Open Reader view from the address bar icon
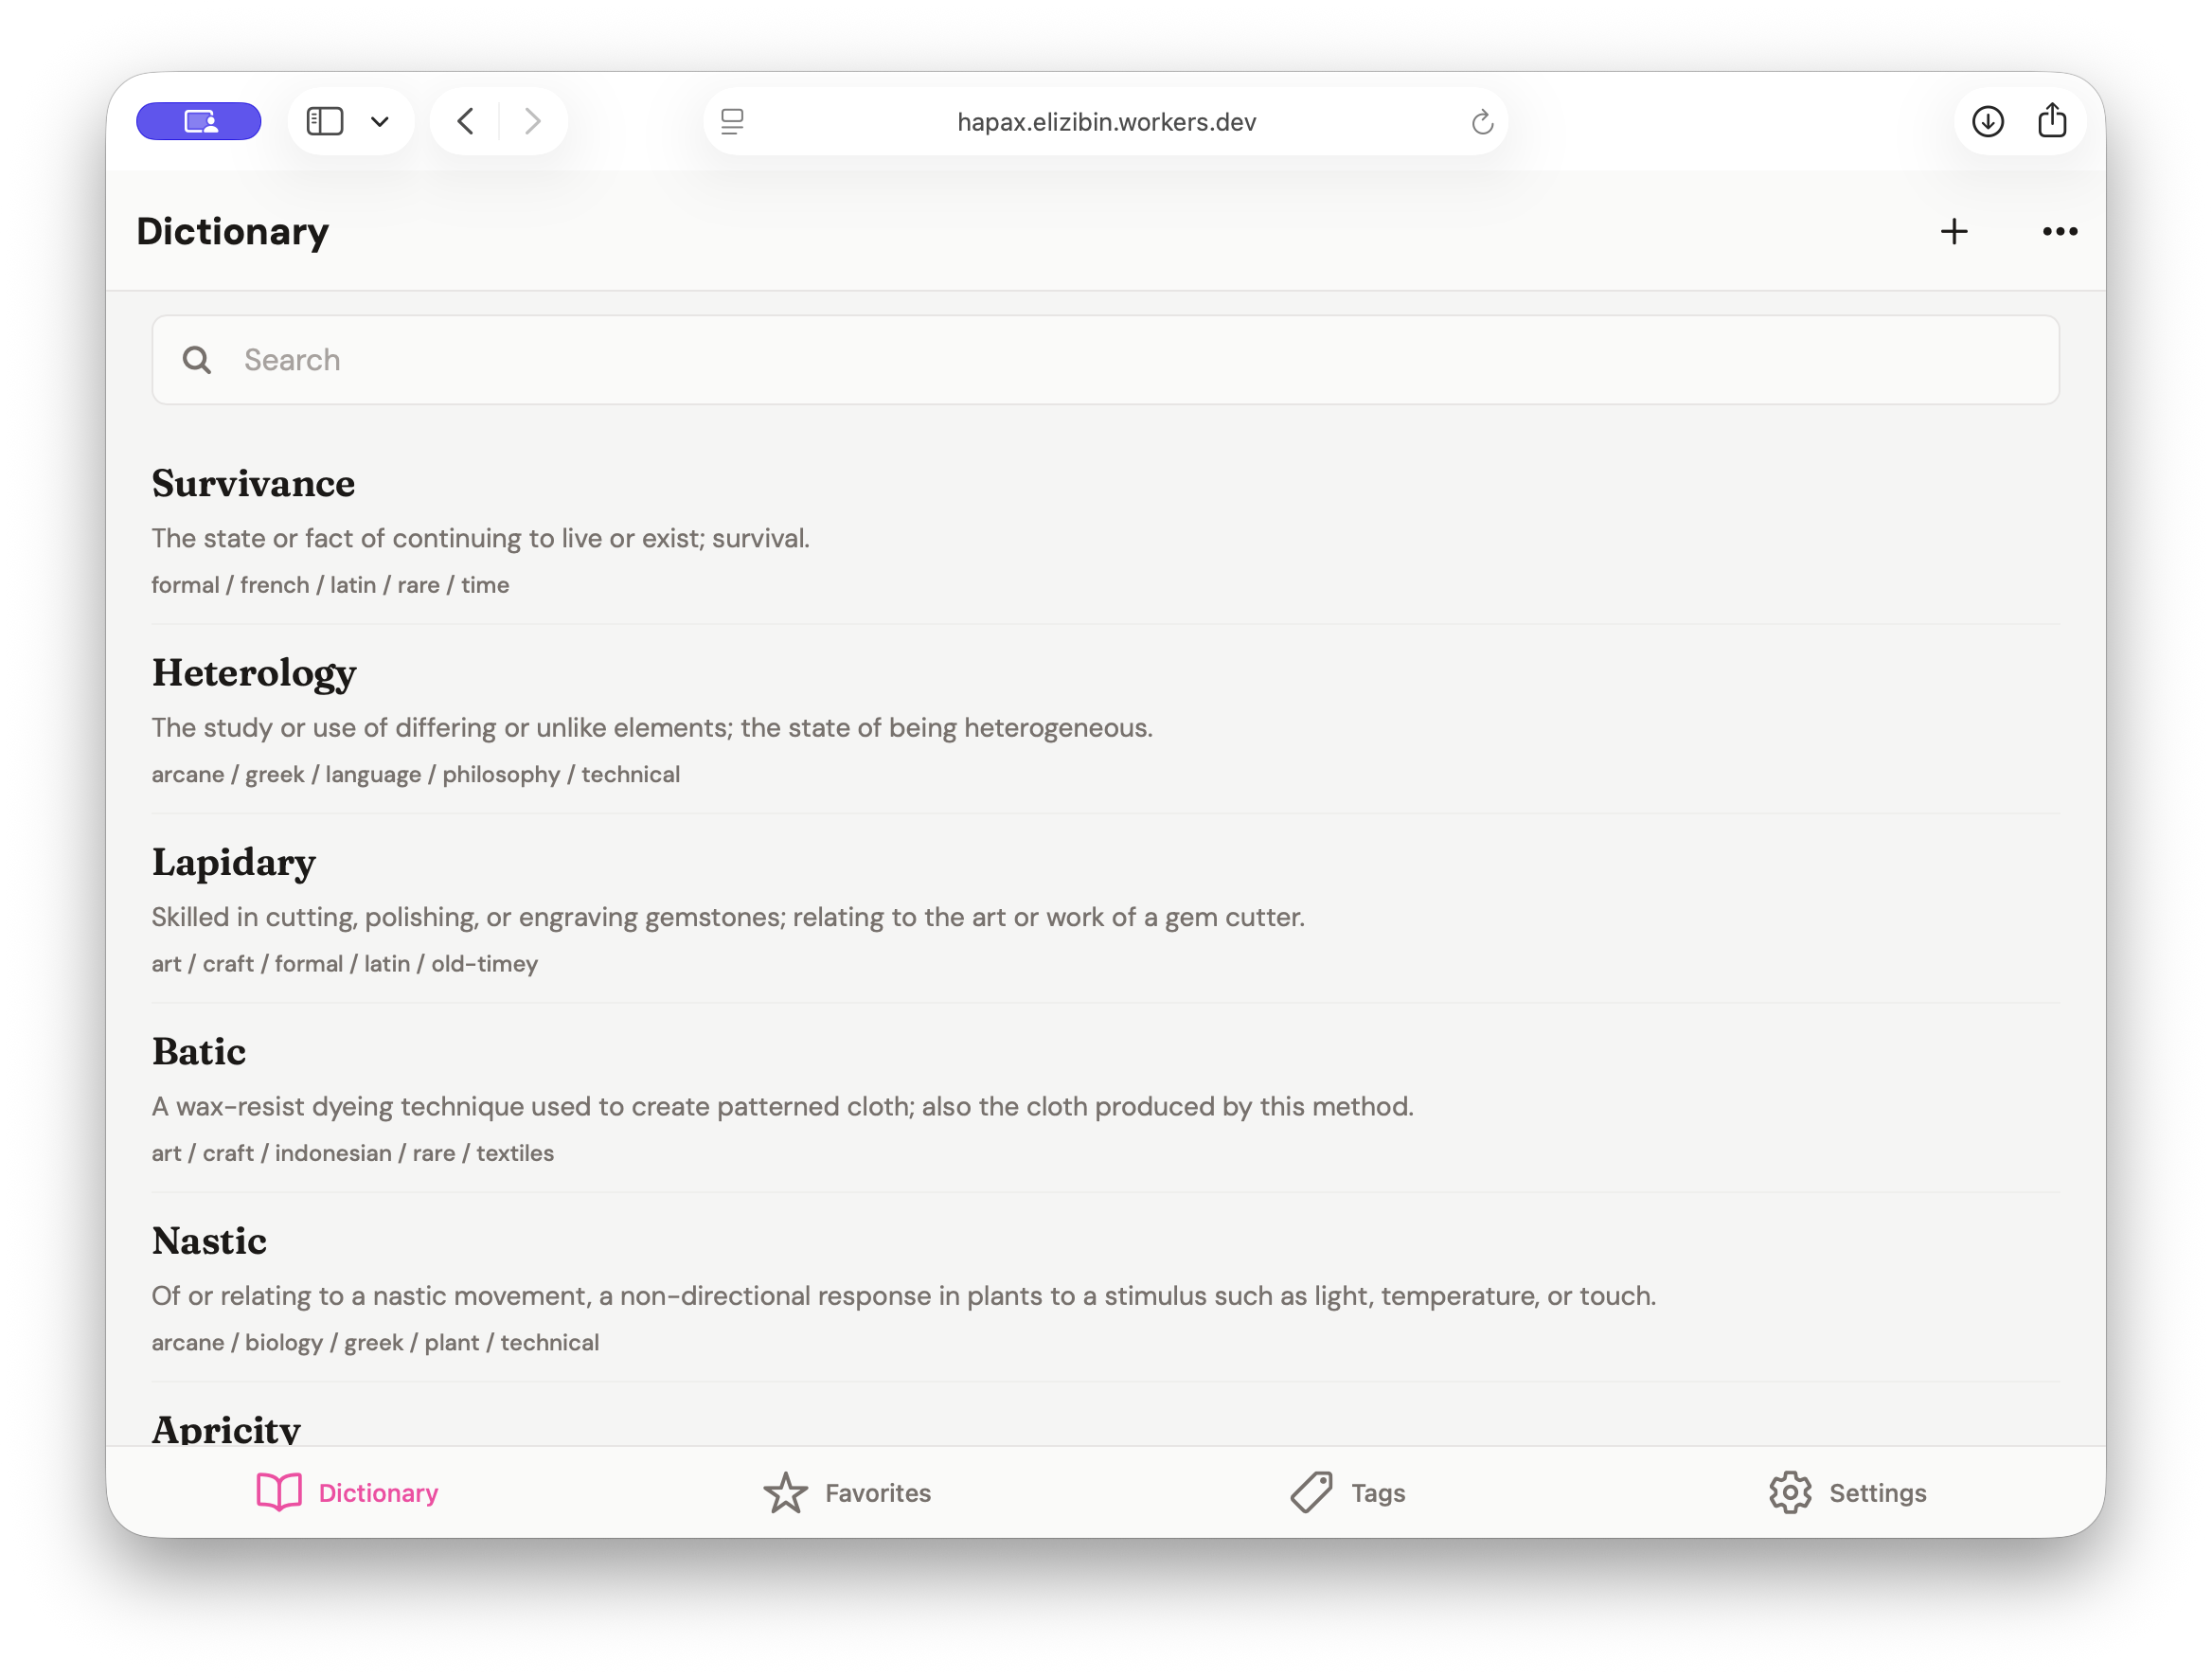Viewport: 2212px width, 1678px height. [734, 121]
